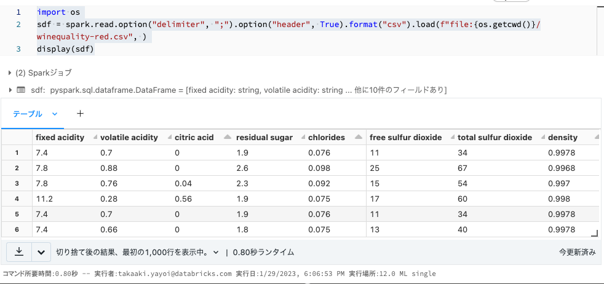Open the density column sort arrow
This screenshot has width=604, height=284.
tap(597, 137)
